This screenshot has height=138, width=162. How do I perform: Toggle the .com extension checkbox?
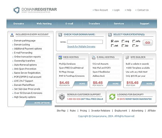point(112,41)
